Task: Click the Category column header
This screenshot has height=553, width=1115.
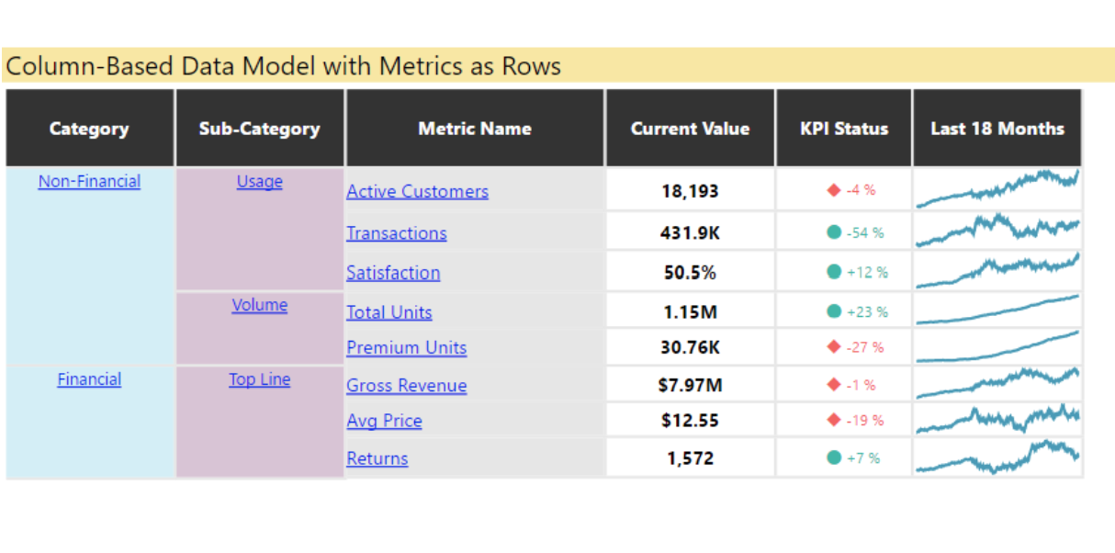Action: (x=88, y=129)
